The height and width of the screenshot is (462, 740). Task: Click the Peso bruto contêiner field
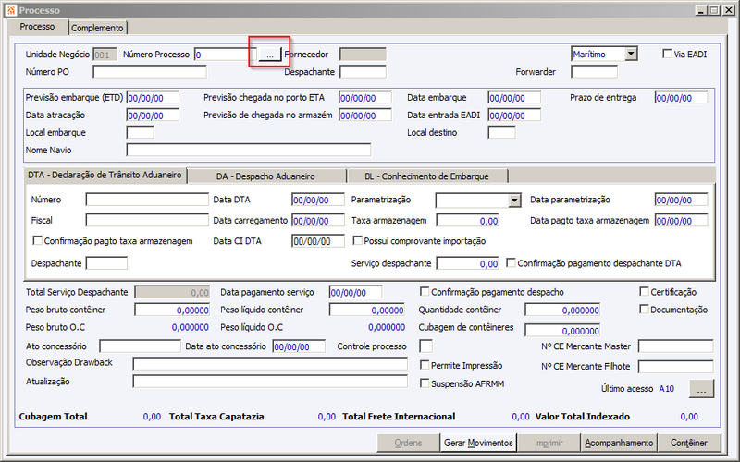172,310
